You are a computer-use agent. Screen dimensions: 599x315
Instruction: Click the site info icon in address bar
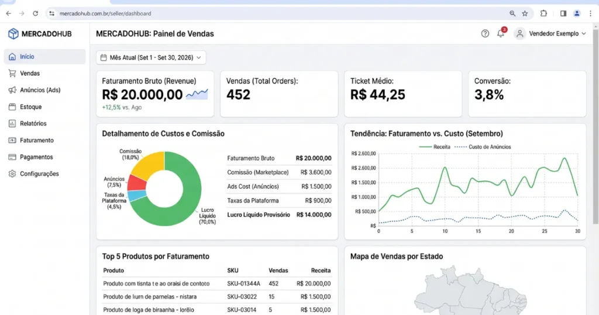(x=51, y=13)
